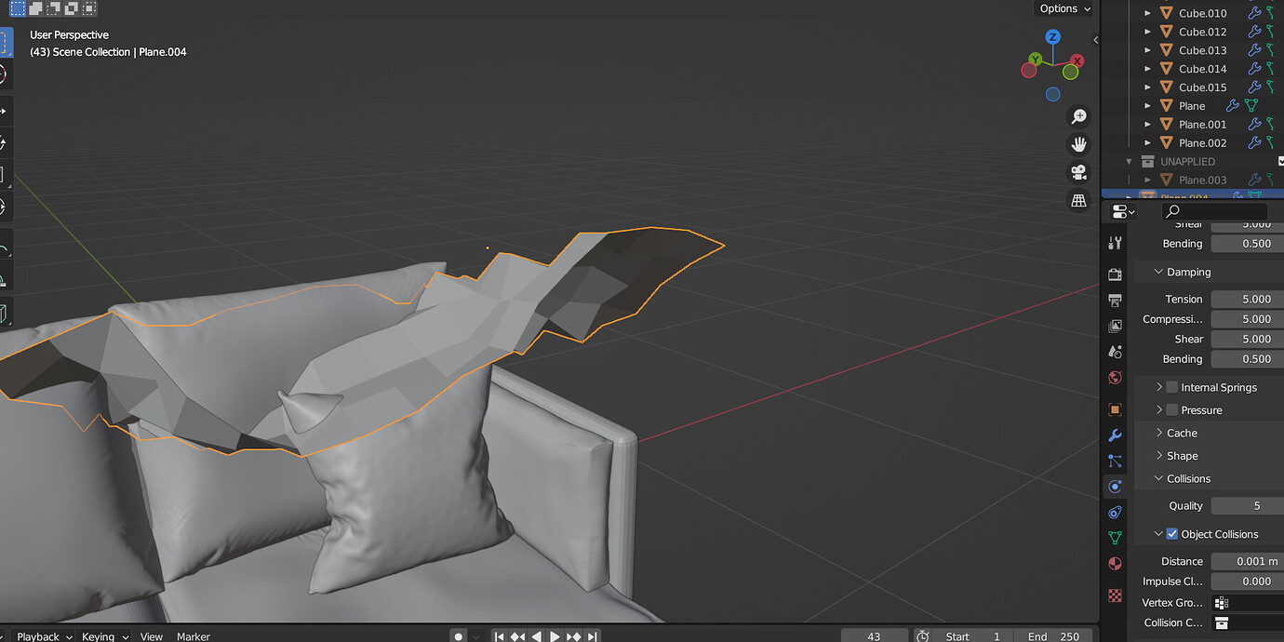Activate the Add Cube tool
Image resolution: width=1284 pixels, height=642 pixels.
click(5, 314)
